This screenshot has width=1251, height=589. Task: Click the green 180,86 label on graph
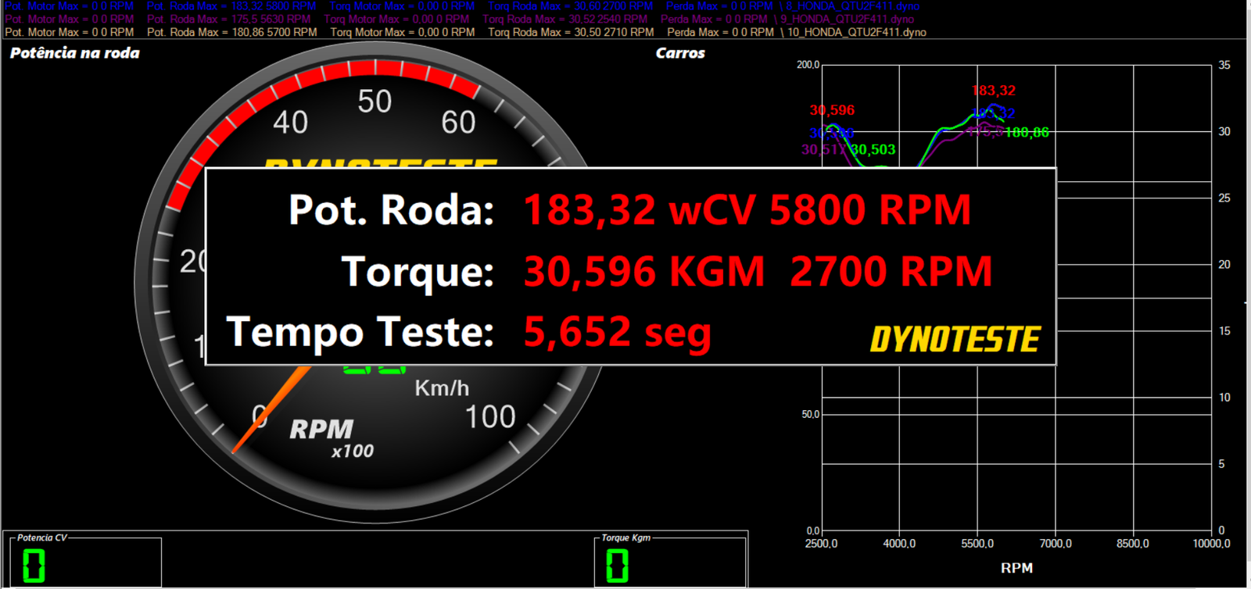pyautogui.click(x=1027, y=133)
